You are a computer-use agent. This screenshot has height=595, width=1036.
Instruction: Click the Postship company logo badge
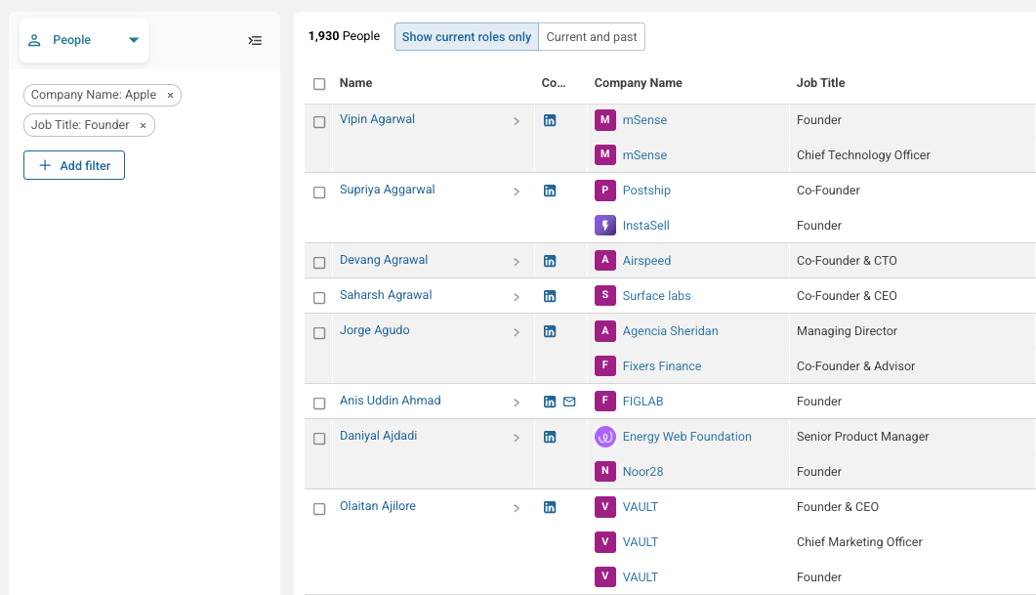[x=605, y=191]
